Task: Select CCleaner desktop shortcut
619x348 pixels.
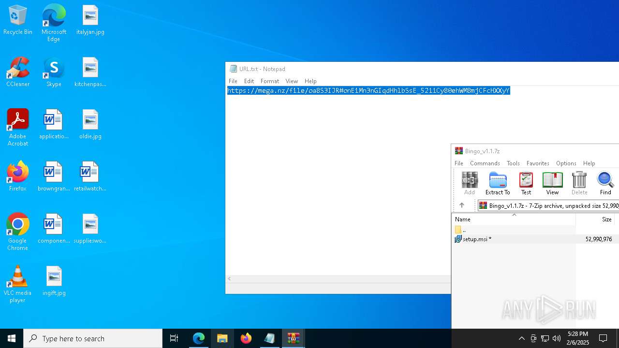Action: 18,72
